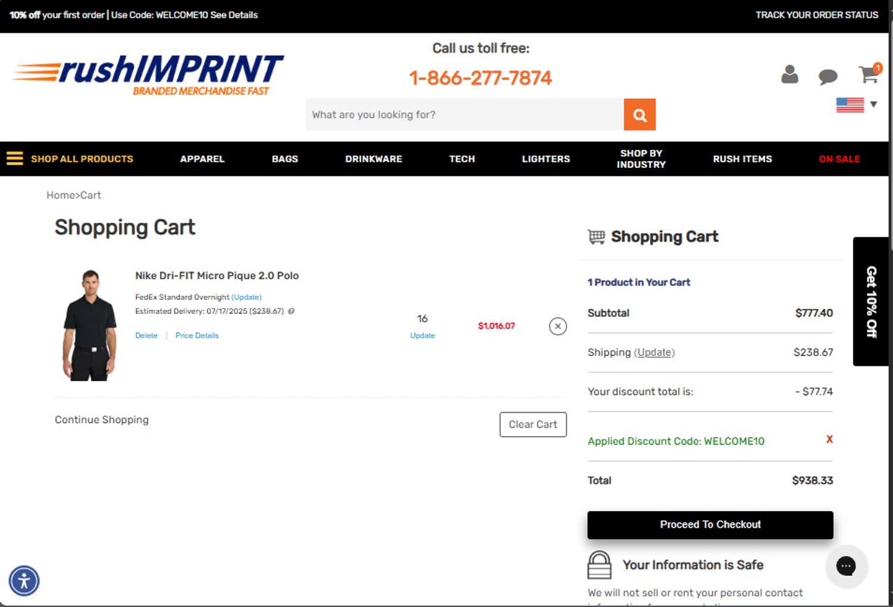Click the Your Information is Safe heading

point(693,565)
